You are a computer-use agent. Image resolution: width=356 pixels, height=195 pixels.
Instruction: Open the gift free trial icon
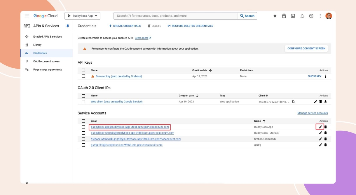pos(284,16)
